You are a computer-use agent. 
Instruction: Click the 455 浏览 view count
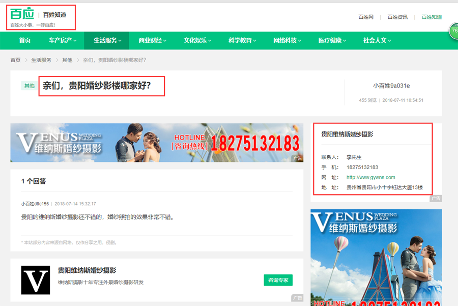pyautogui.click(x=368, y=100)
